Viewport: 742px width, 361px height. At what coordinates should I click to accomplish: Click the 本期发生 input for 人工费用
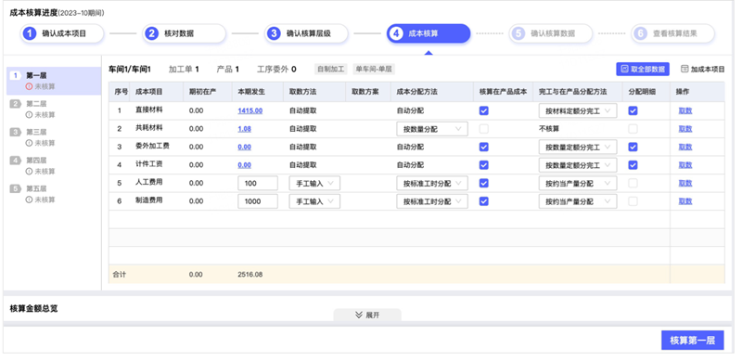tap(258, 184)
